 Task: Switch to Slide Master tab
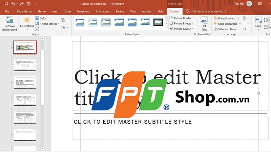click(24, 11)
